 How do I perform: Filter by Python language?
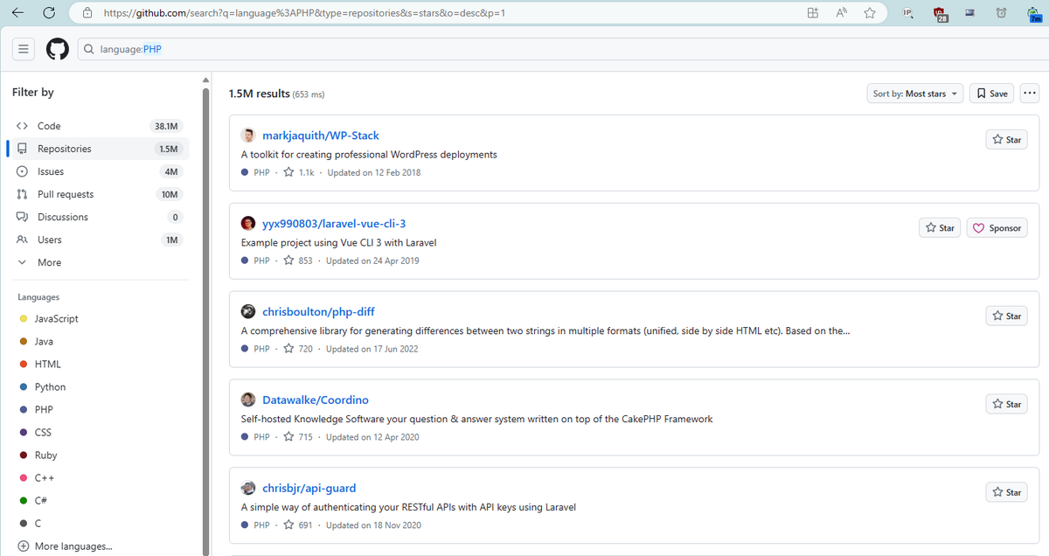tap(50, 387)
